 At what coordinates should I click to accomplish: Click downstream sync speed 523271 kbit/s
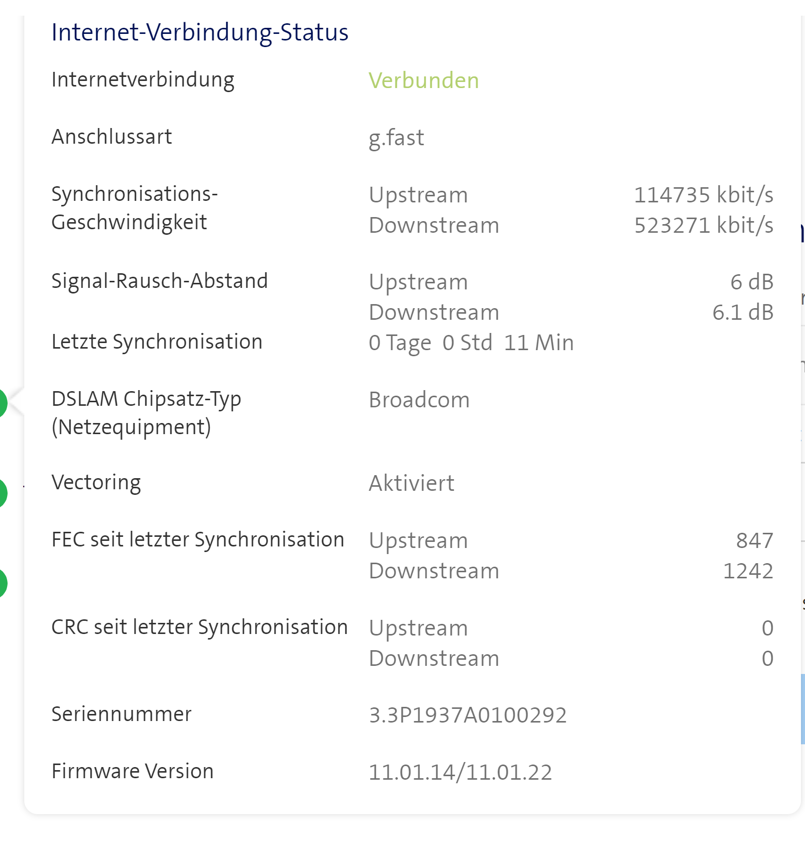click(703, 225)
